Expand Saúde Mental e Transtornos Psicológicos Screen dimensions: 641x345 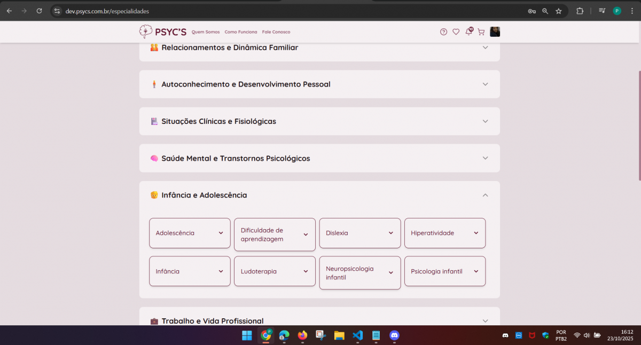click(x=485, y=158)
